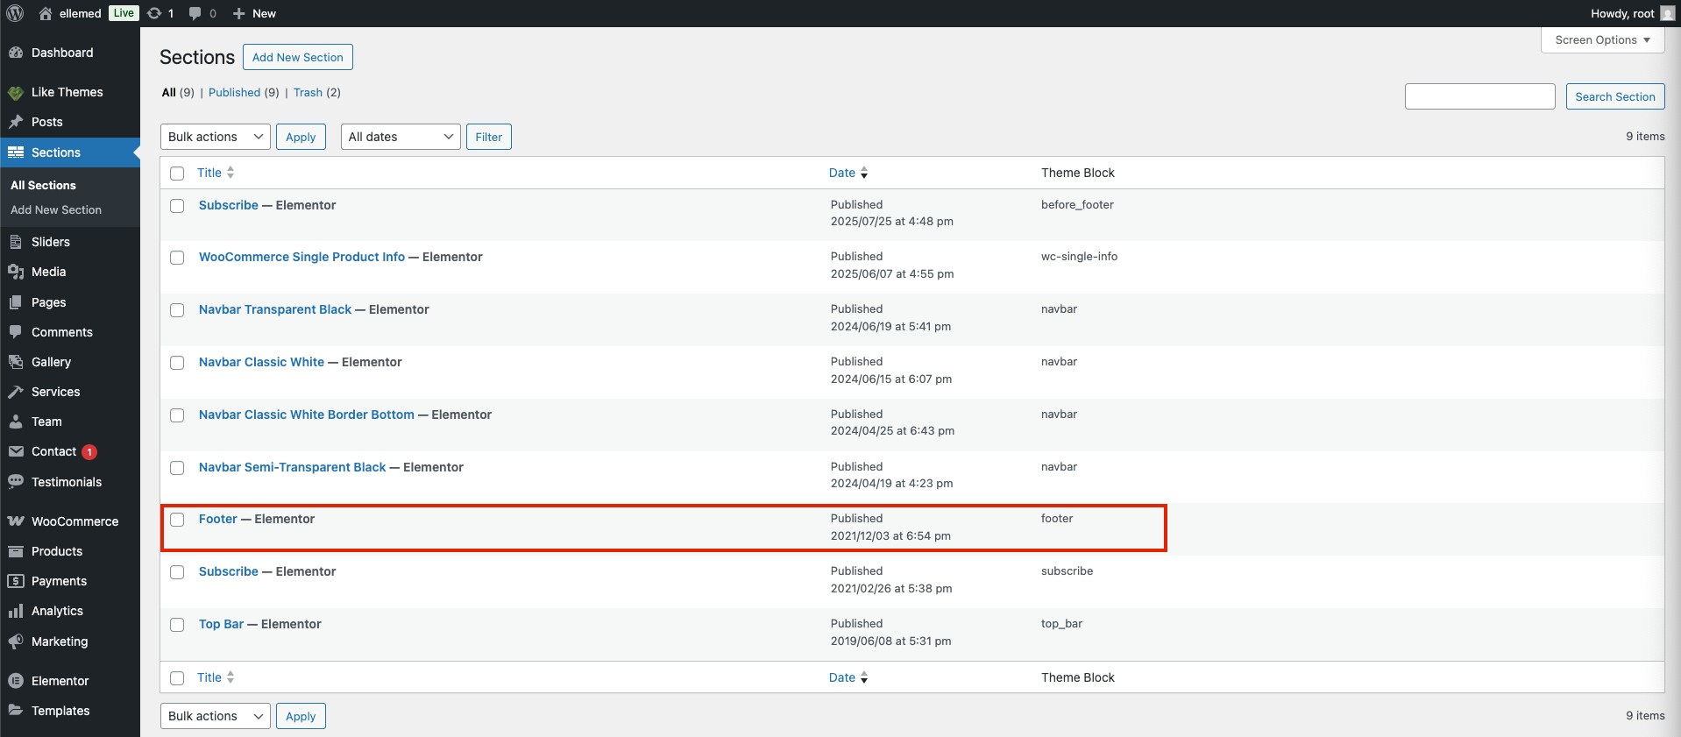The height and width of the screenshot is (737, 1681).
Task: Check the Footer section checkbox
Action: [177, 520]
